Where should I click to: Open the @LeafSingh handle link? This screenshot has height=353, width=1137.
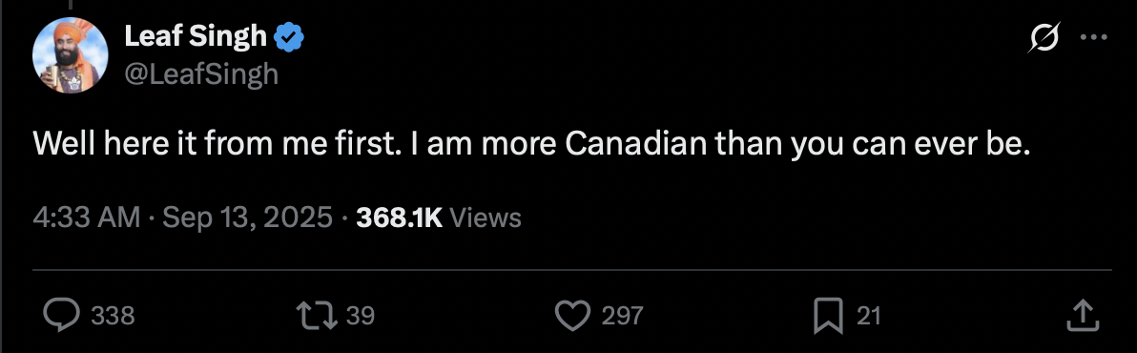pos(201,73)
